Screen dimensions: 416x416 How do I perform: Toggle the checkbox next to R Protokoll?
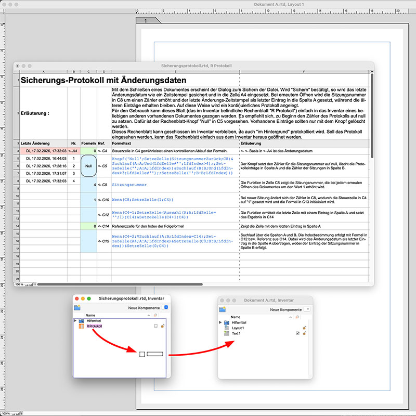pyautogui.click(x=155, y=326)
